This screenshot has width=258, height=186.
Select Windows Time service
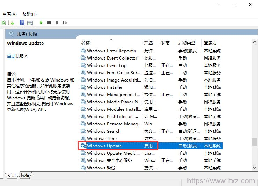(152, 139)
